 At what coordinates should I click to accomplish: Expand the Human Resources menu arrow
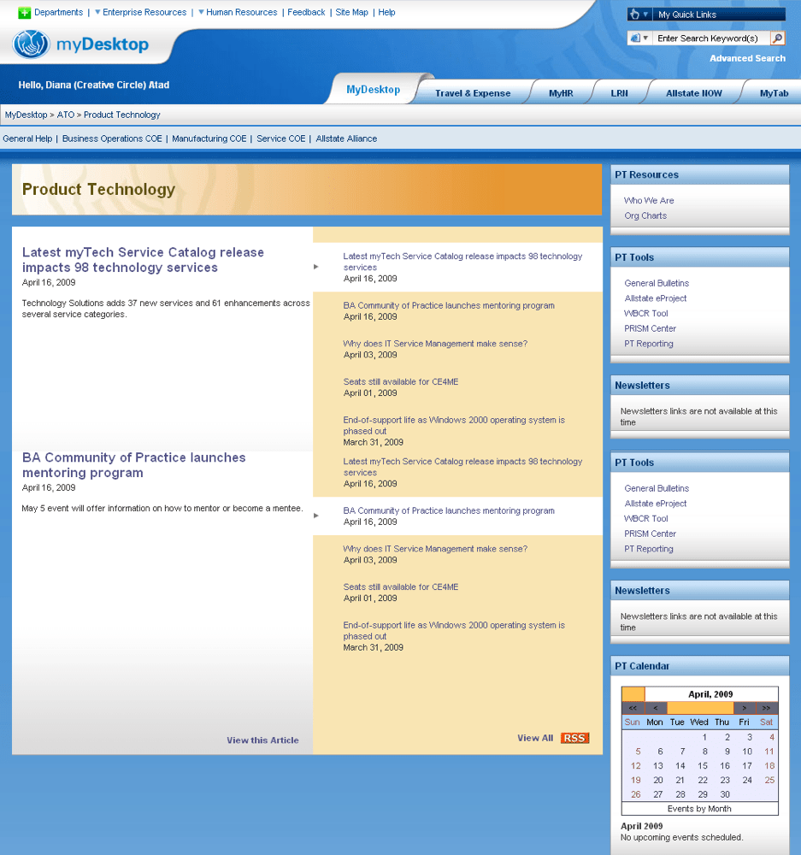(x=201, y=12)
